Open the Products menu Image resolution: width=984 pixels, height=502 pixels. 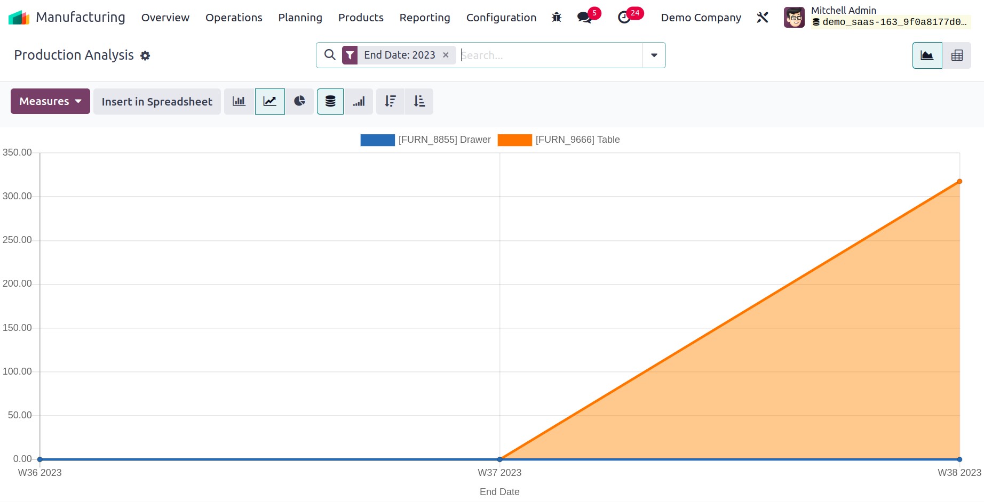[361, 18]
